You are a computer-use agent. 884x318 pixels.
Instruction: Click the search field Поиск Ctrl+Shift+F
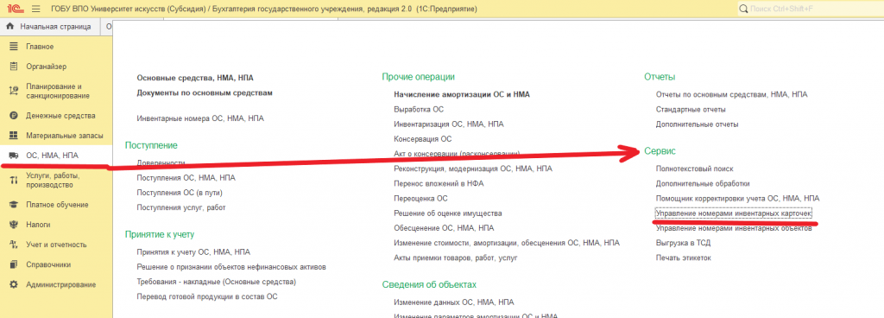point(810,9)
